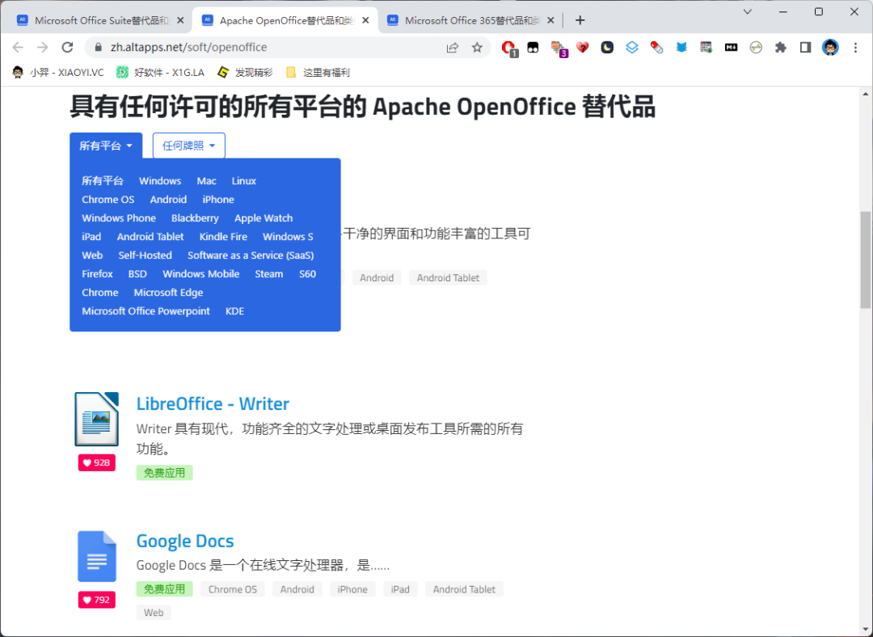Click the scrollbar down arrow
The width and height of the screenshot is (873, 637).
[865, 629]
